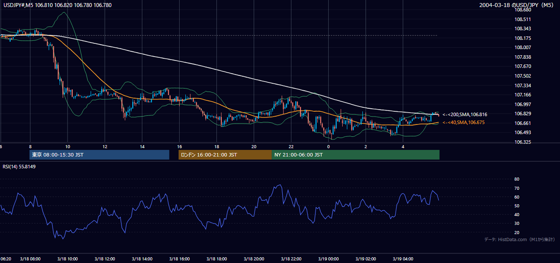Click the 3/18 12:00 time label
This screenshot has height=263, width=560.
click(x=105, y=259)
